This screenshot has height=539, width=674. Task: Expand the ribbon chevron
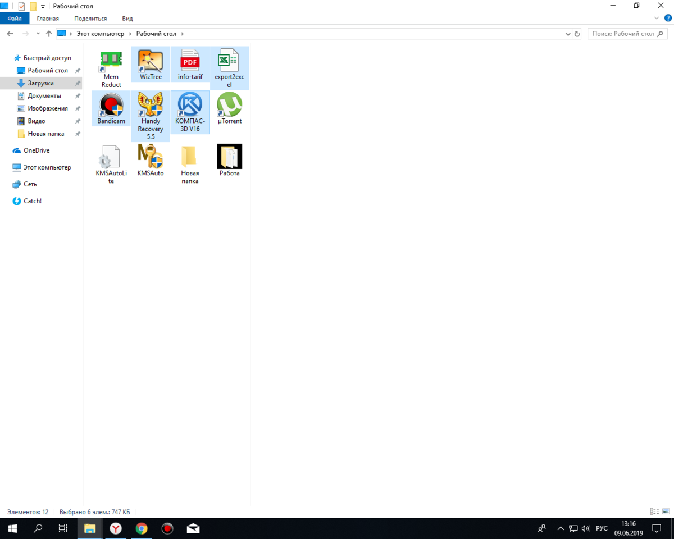pyautogui.click(x=657, y=19)
